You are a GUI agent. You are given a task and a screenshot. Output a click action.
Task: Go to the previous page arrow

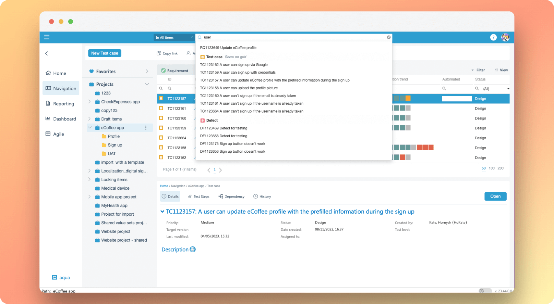(x=209, y=170)
